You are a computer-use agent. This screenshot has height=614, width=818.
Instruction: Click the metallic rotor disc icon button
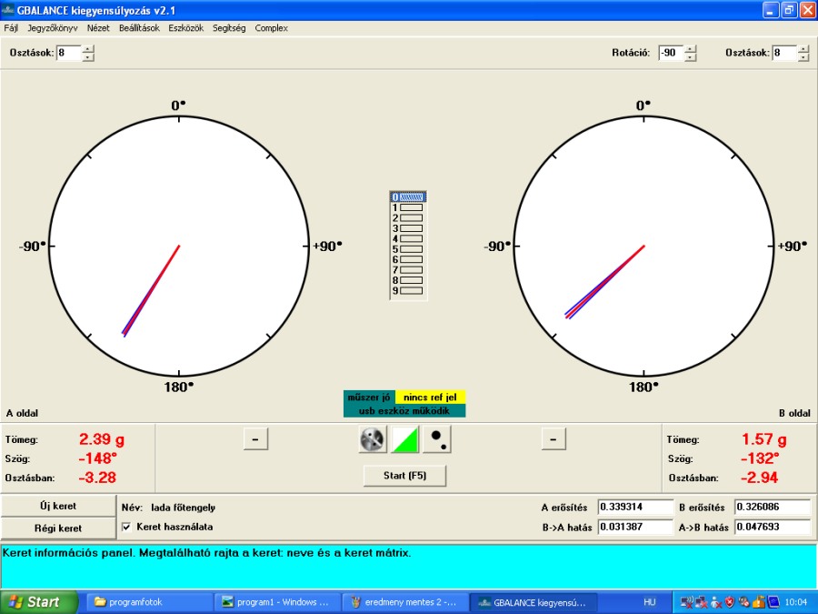tap(373, 439)
